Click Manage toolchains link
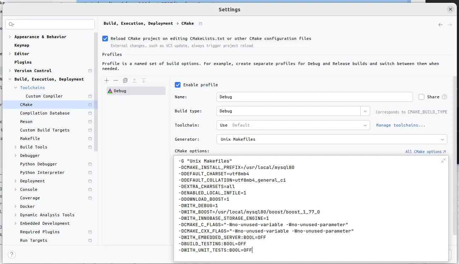 [x=401, y=125]
